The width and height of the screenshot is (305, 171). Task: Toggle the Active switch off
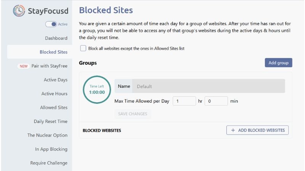[x=51, y=24]
